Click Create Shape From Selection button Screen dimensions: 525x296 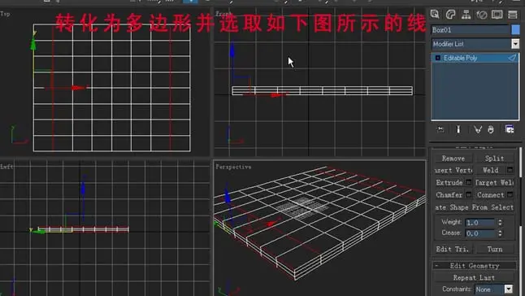(x=474, y=207)
